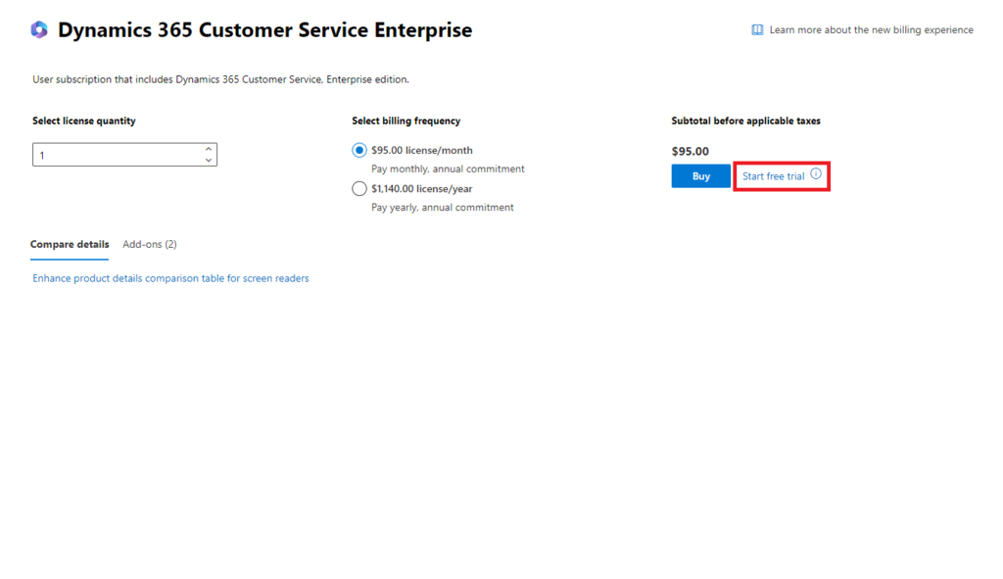The width and height of the screenshot is (1003, 579).
Task: Switch to the Add-ons (2) tab
Action: (150, 244)
